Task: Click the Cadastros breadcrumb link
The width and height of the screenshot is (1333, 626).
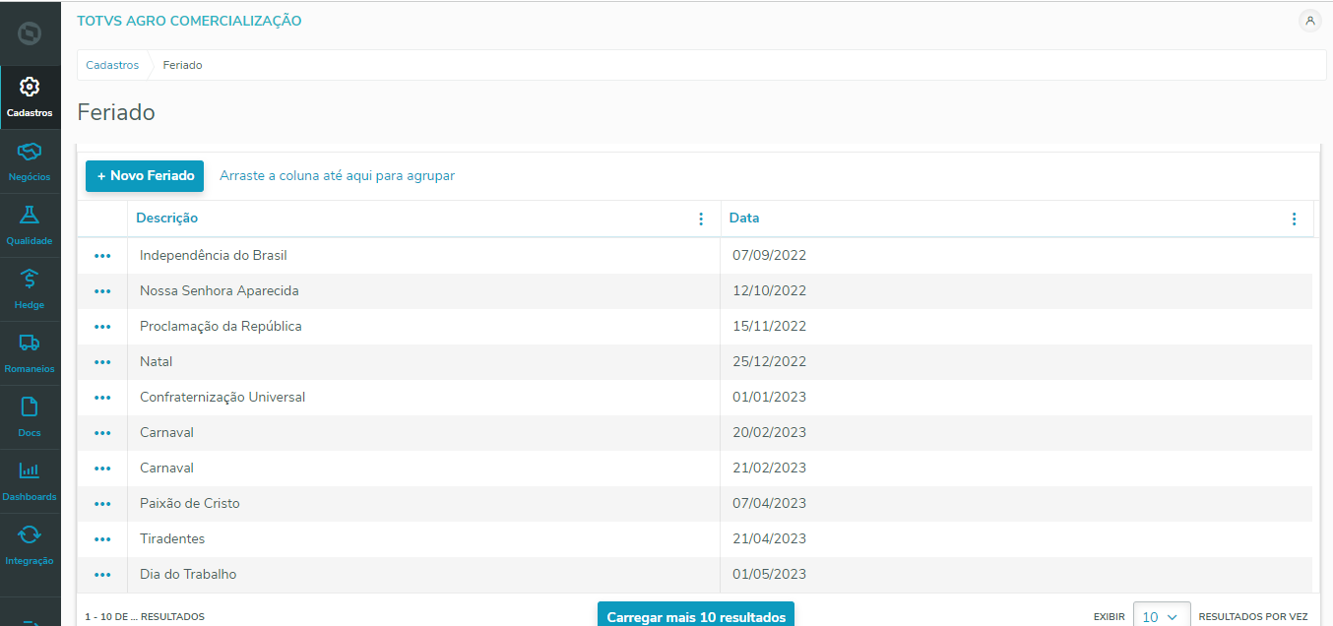Action: (112, 65)
